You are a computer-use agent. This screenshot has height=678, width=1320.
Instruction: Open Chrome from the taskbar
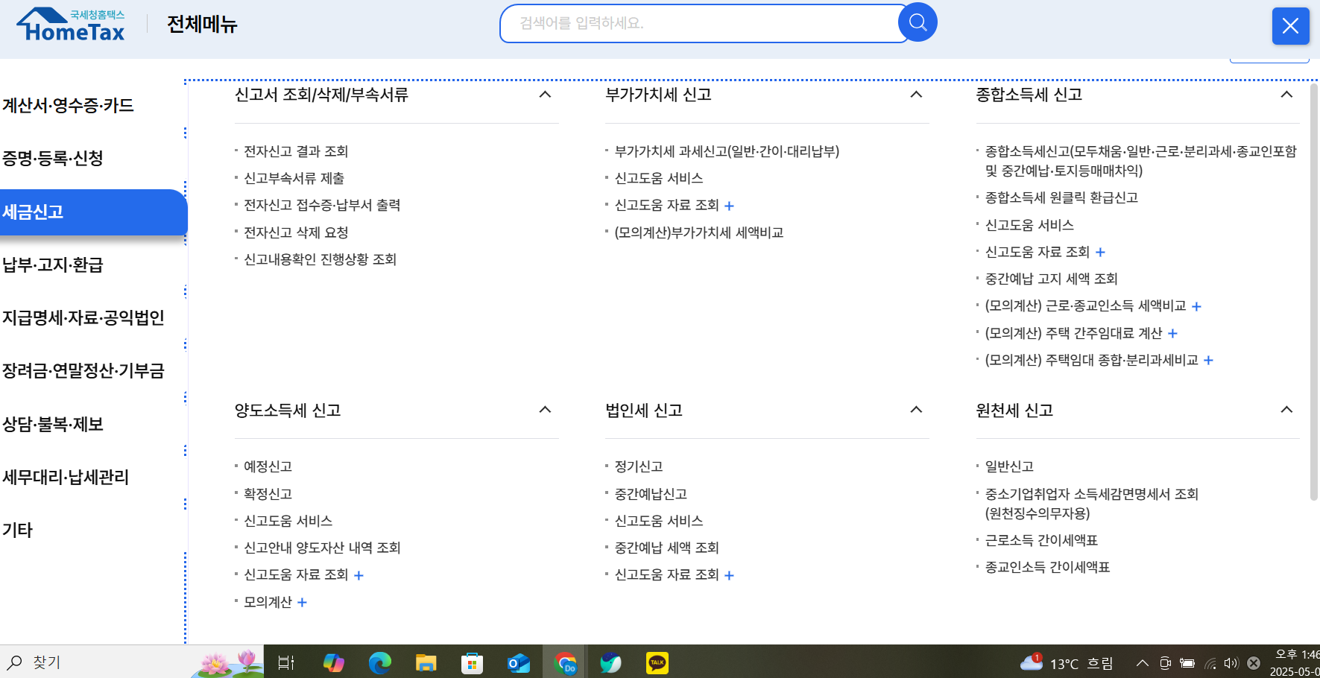[565, 662]
